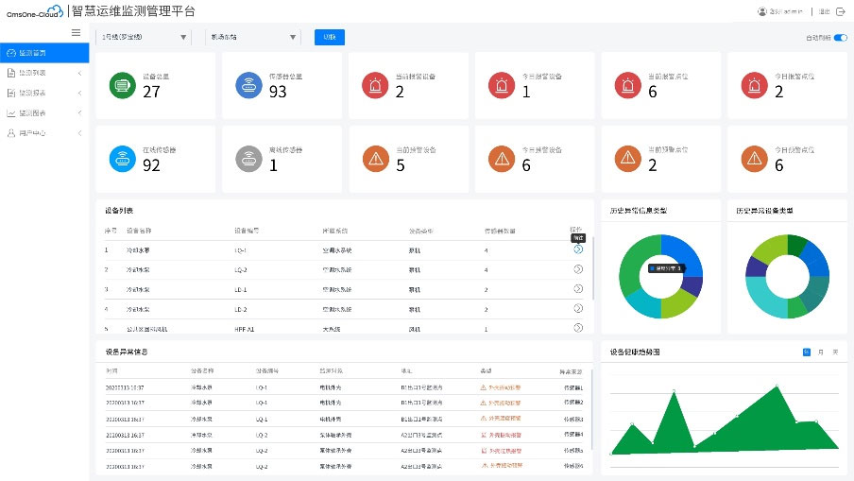
Task: Open the line selection dropdown (1号线)
Action: coord(144,38)
